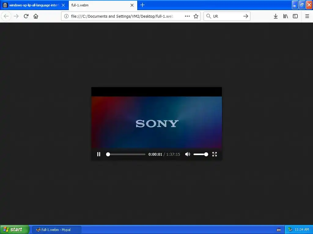The height and width of the screenshot is (234, 313).
Task: Go forward to the next page
Action: [x=16, y=16]
